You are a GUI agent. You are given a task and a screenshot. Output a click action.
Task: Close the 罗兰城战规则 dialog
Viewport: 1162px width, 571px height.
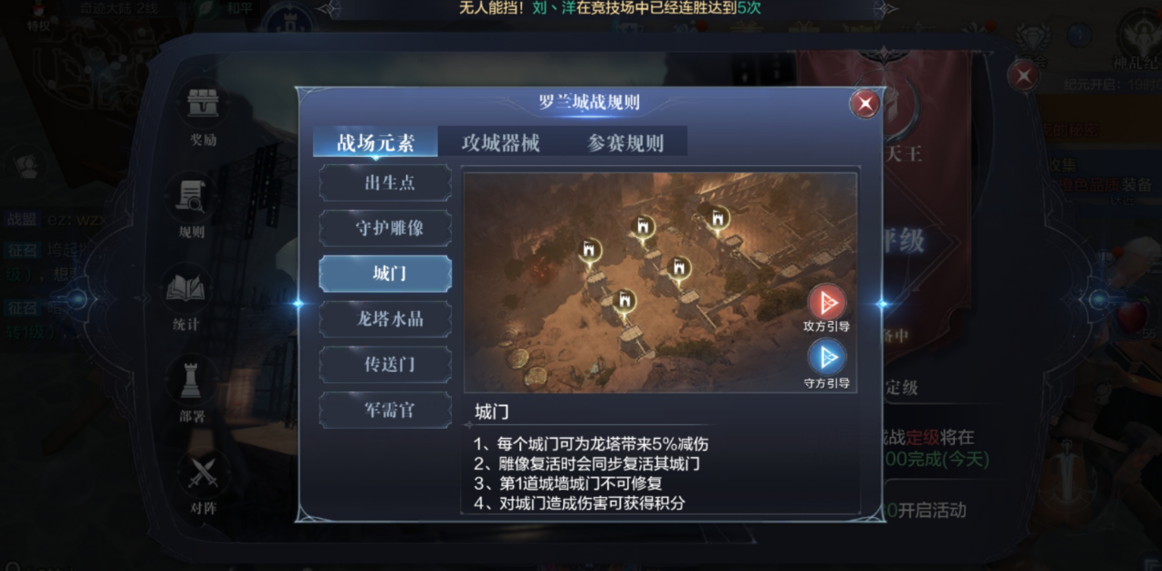[x=864, y=104]
